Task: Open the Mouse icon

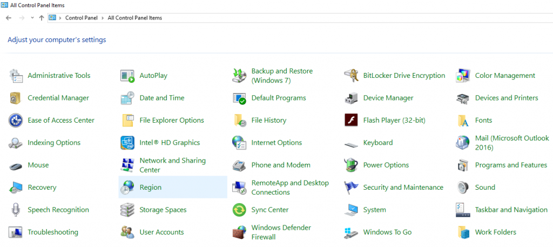Action: (x=16, y=165)
